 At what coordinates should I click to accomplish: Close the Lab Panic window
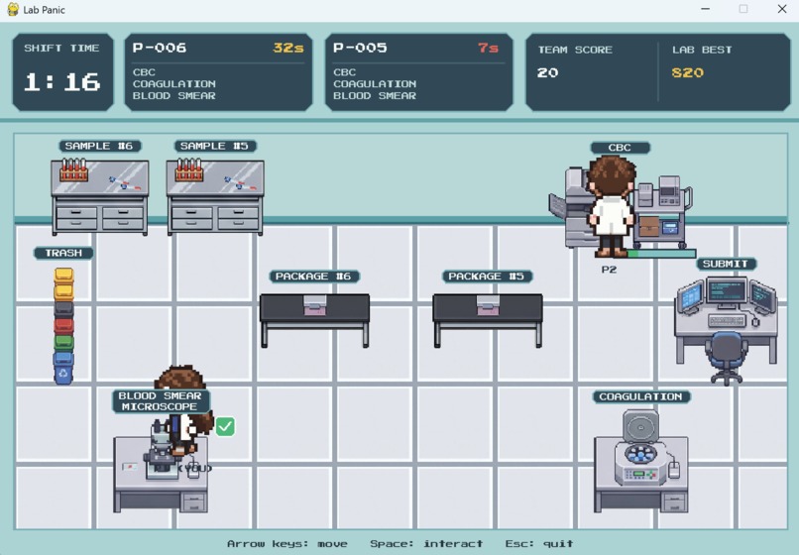click(782, 9)
